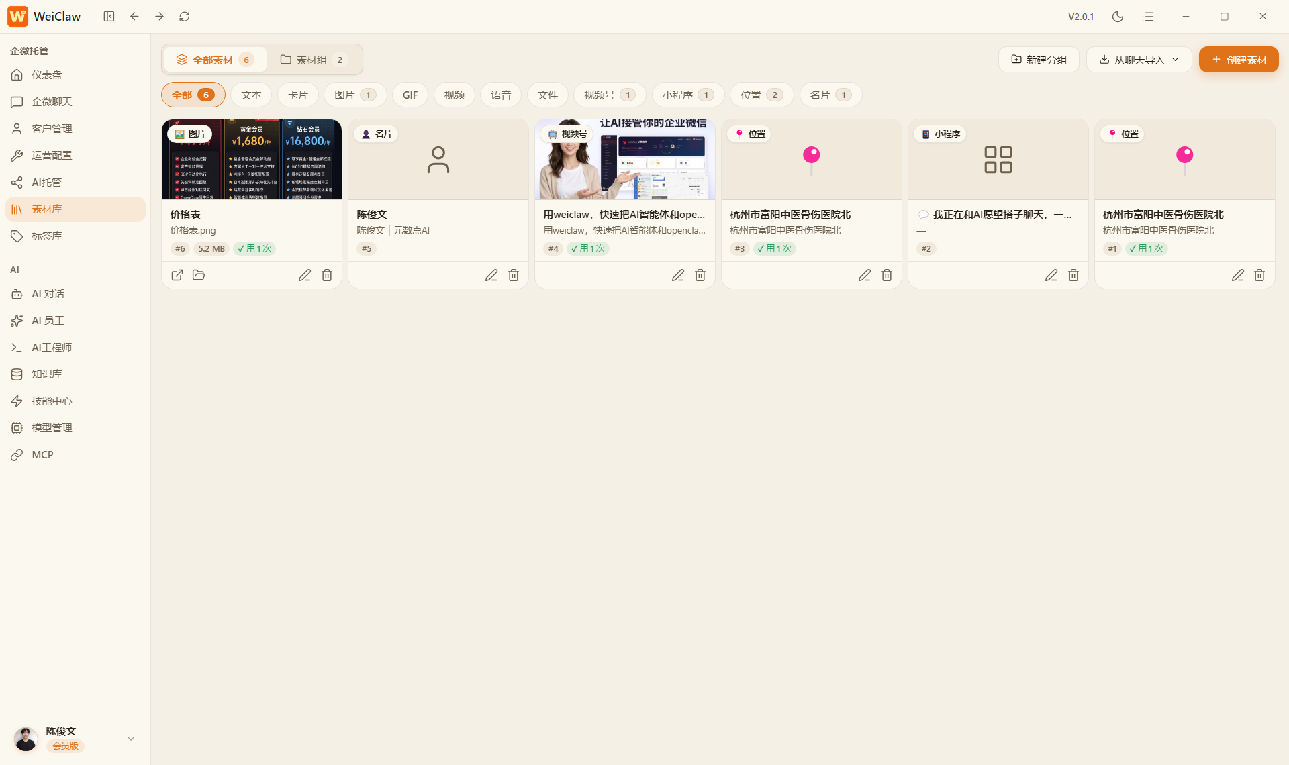Navigate back with the left arrow
This screenshot has height=765, width=1289.
pos(134,17)
